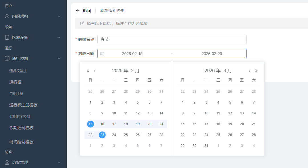
Task: Expand the 区域设备 menu chevron
Action: (59, 37)
